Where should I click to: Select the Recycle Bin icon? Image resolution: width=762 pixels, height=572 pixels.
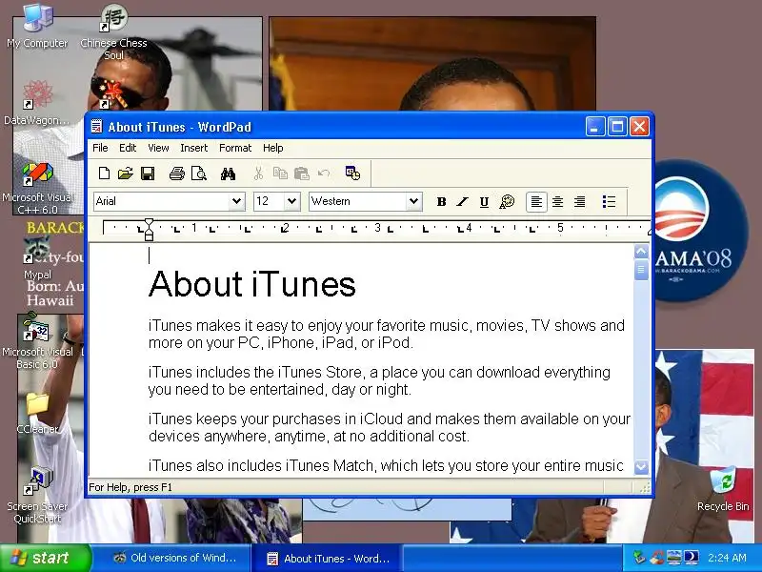pos(723,488)
